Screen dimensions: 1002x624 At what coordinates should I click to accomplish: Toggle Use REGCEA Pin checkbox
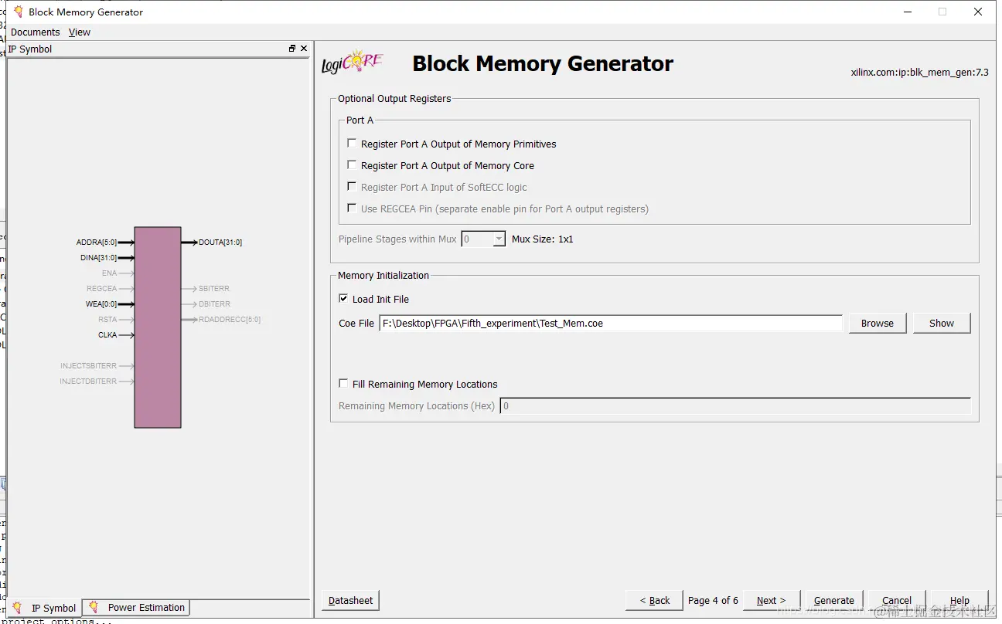click(353, 209)
